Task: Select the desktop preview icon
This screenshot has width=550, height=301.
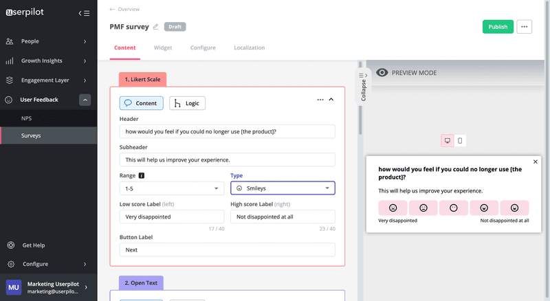Action: [448, 141]
